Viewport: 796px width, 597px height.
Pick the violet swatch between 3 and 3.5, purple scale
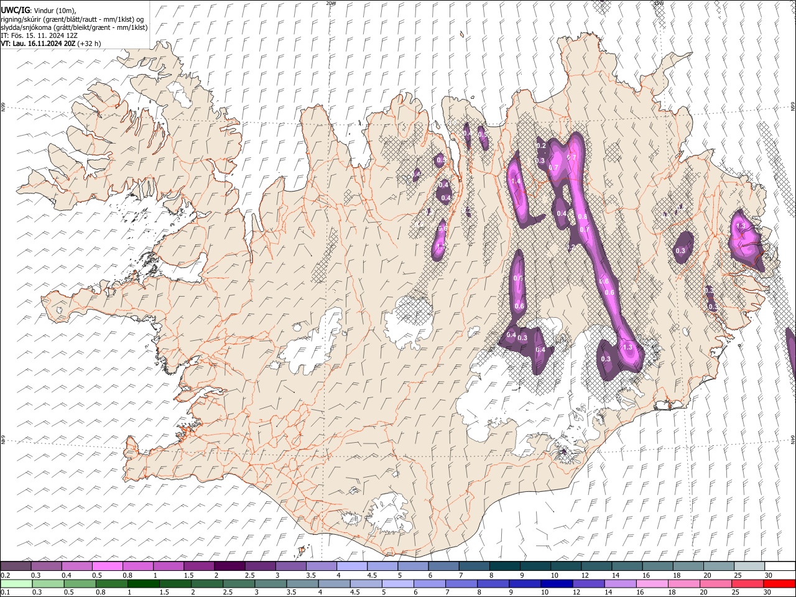pos(291,566)
